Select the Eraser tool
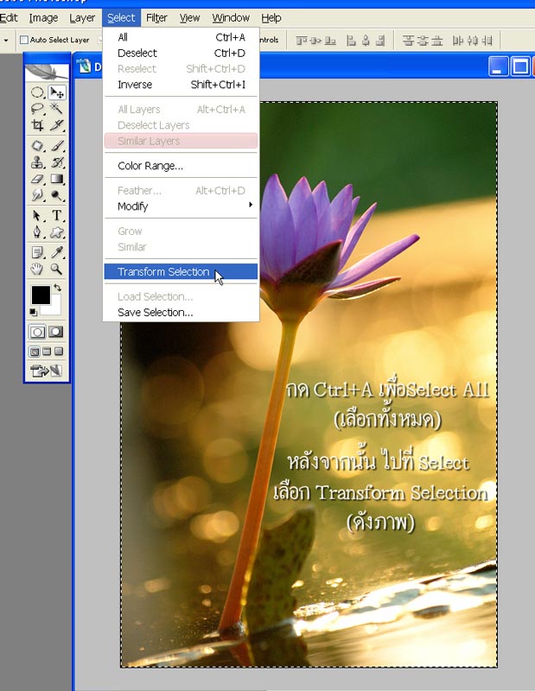 tap(37, 179)
